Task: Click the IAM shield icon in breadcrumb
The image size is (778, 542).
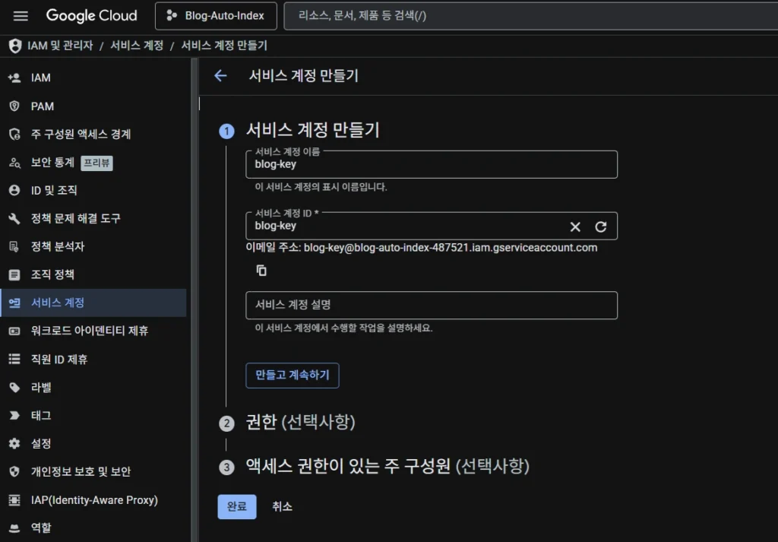Action: [x=15, y=46]
